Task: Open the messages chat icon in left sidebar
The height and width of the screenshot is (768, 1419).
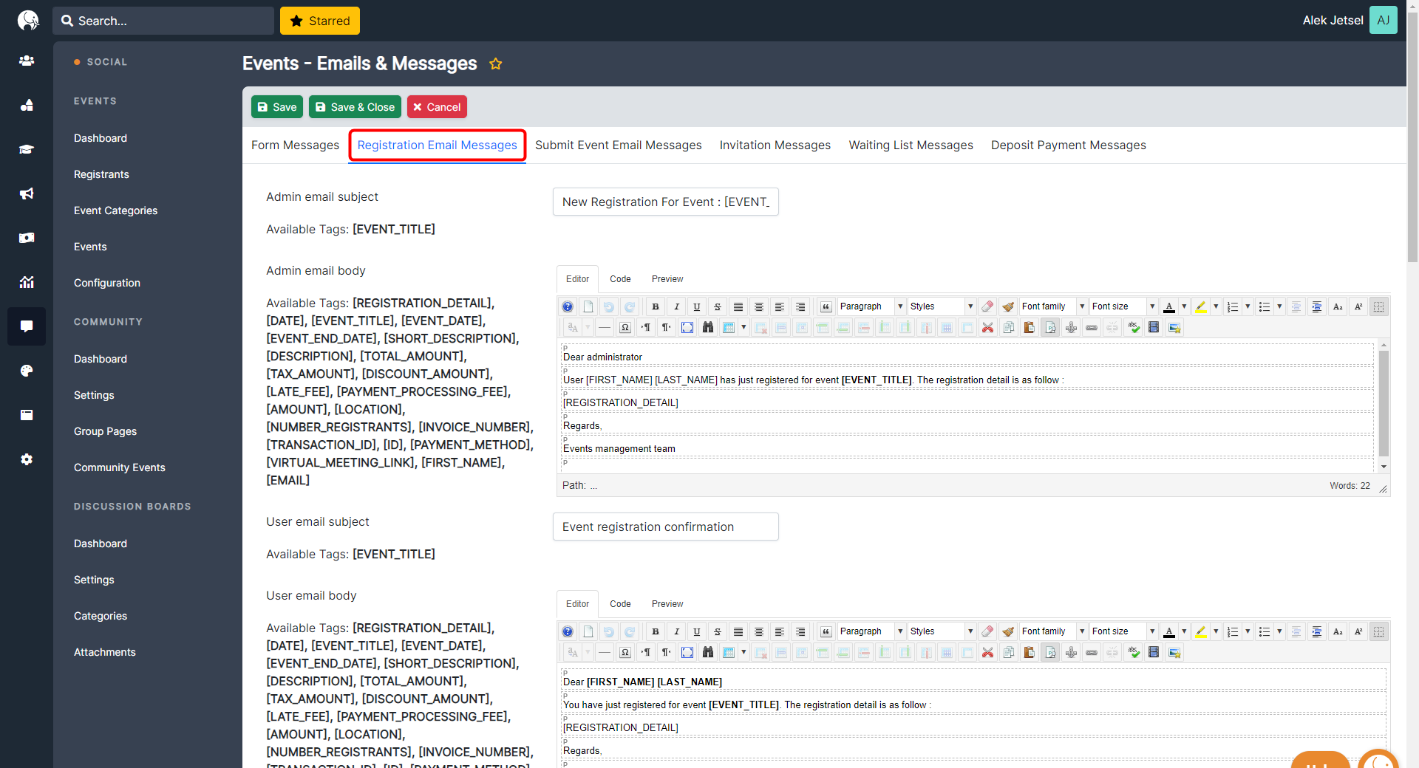Action: 27,326
